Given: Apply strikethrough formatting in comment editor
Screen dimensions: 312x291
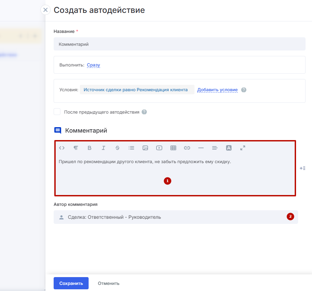Looking at the screenshot, I should coord(117,148).
